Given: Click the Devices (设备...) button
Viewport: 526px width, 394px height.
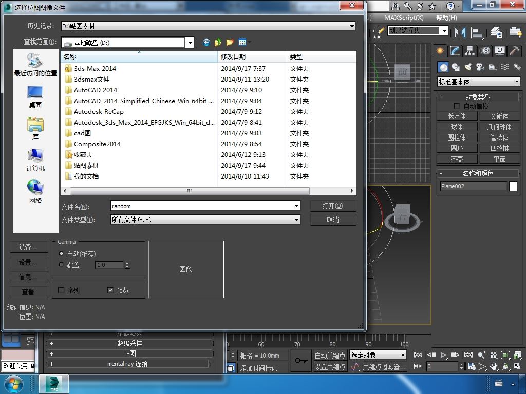Looking at the screenshot, I should [29, 247].
